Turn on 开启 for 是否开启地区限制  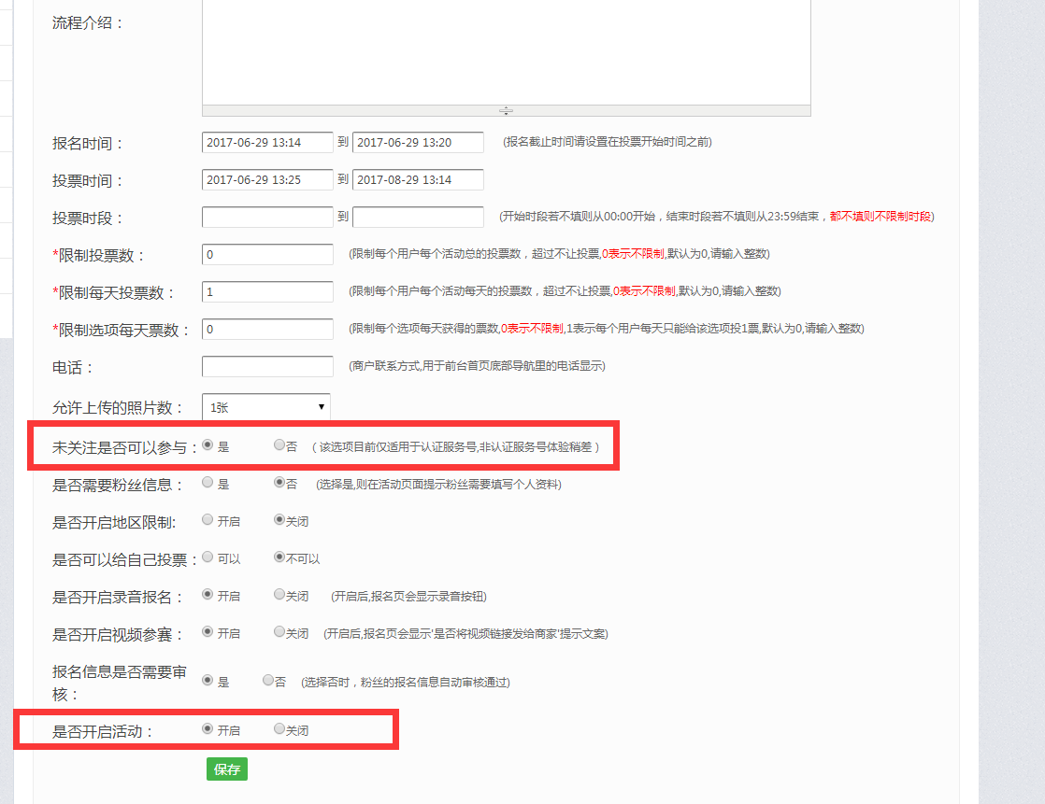pos(206,519)
